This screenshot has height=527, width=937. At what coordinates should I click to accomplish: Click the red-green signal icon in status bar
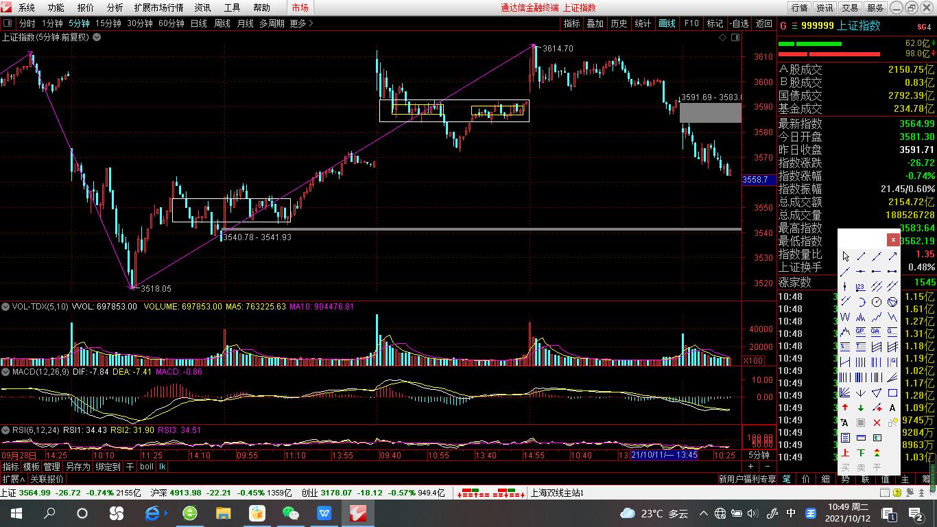(490, 493)
